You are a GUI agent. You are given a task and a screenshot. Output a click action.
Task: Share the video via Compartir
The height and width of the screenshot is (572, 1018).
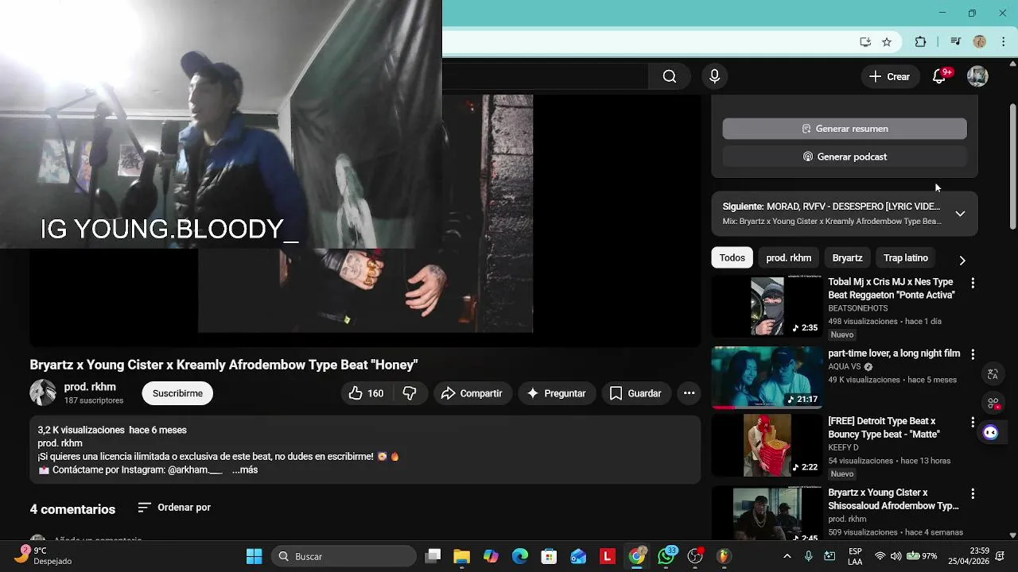point(472,393)
